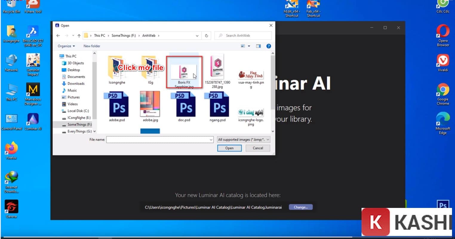Image resolution: width=455 pixels, height=239 pixels.
Task: Select the icongnghe-logo.png image
Action: [251, 113]
